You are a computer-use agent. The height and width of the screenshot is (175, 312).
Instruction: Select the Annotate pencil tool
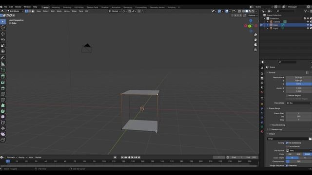[3, 58]
